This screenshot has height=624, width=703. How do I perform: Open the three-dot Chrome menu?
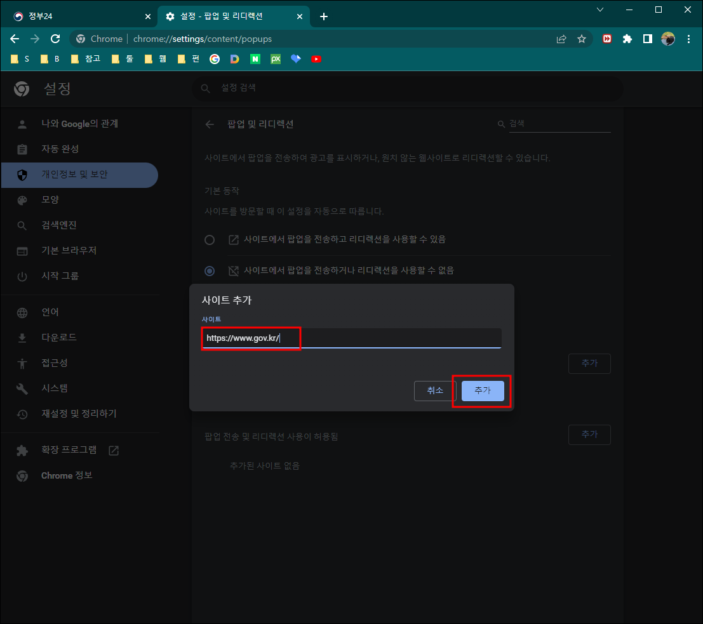[689, 39]
